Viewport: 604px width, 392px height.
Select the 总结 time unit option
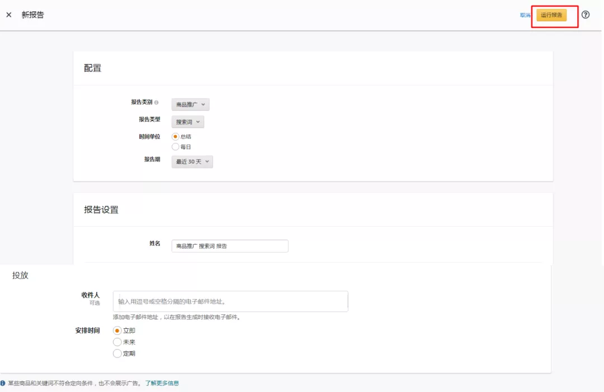[175, 136]
